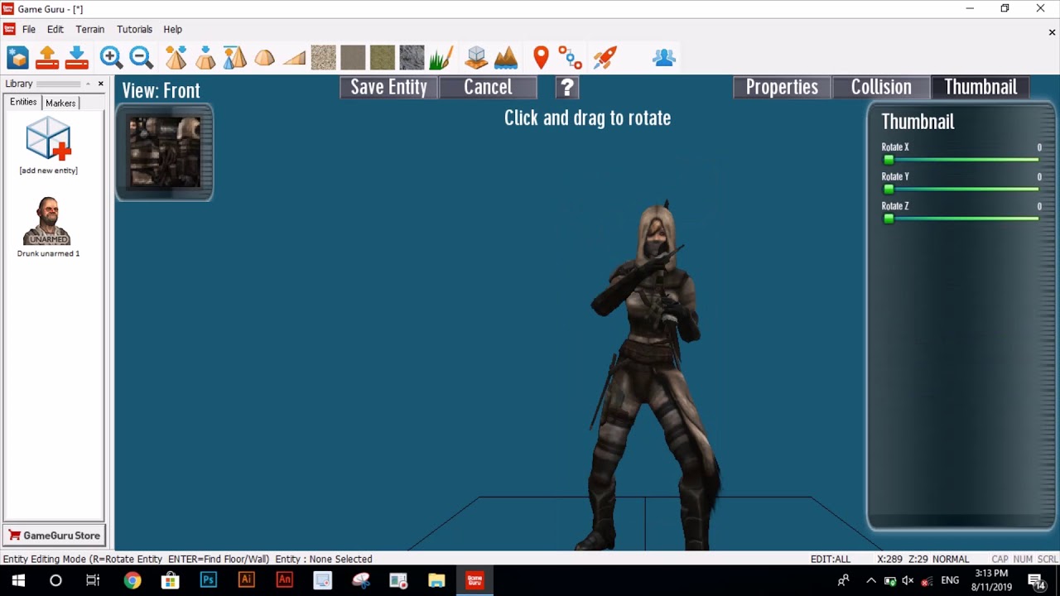Click the Save Entity button
The height and width of the screenshot is (596, 1060).
(x=388, y=87)
